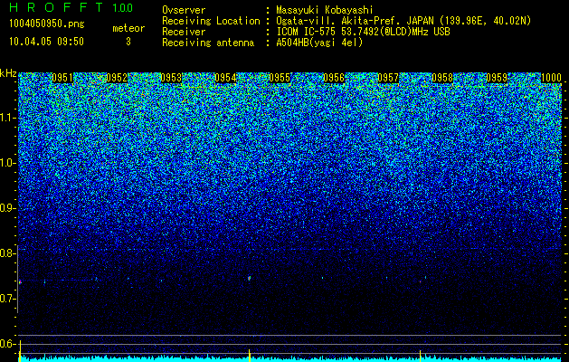This screenshot has width=569, height=362.
Task: Click the 'meteor' count label
Action: tap(128, 28)
